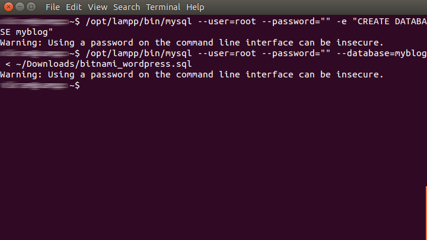Click the wrapped "SE myblog" text
The height and width of the screenshot is (240, 427).
[x=27, y=33]
